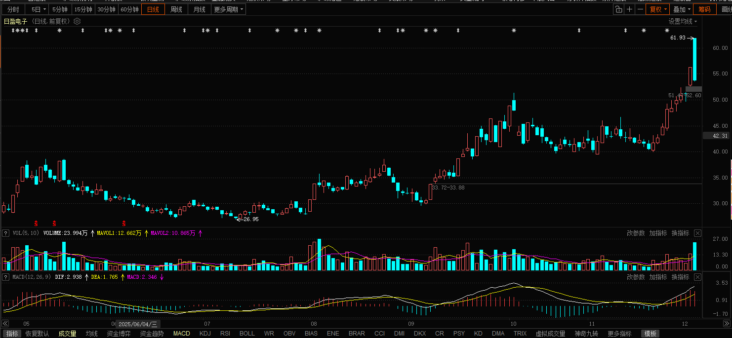Viewport: 732px width, 338px height.
Task: Expand 更多周期 dropdown
Action: pos(229,9)
